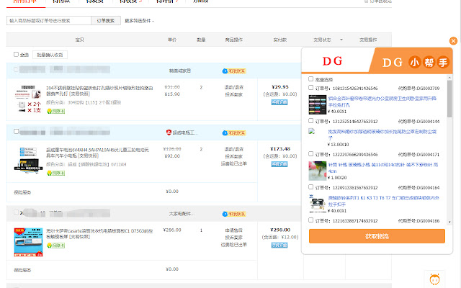Open the shop name link in the 29.95 order header
This screenshot has height=288, width=461.
[180, 71]
